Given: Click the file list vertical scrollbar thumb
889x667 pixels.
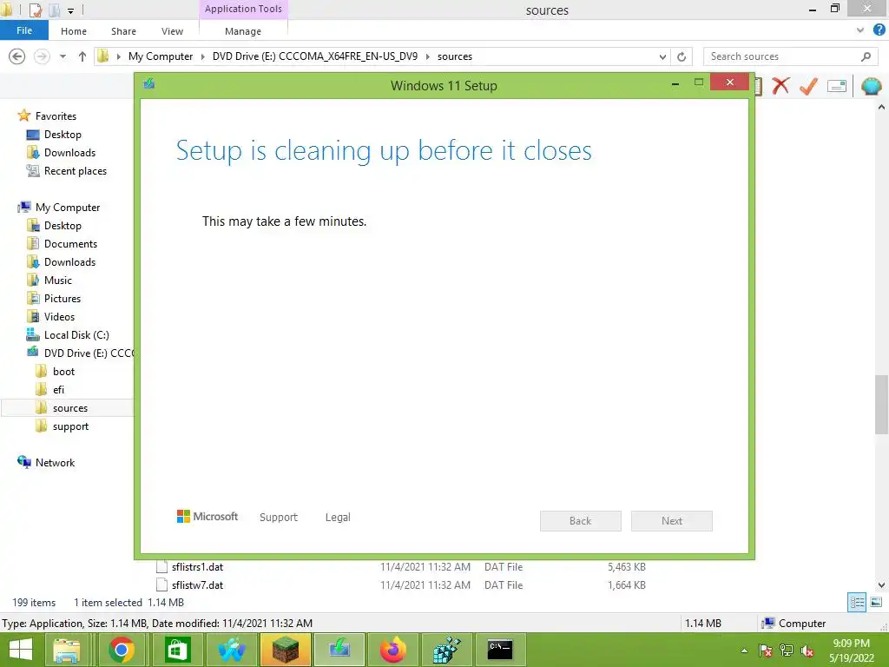Looking at the screenshot, I should coord(881,404).
